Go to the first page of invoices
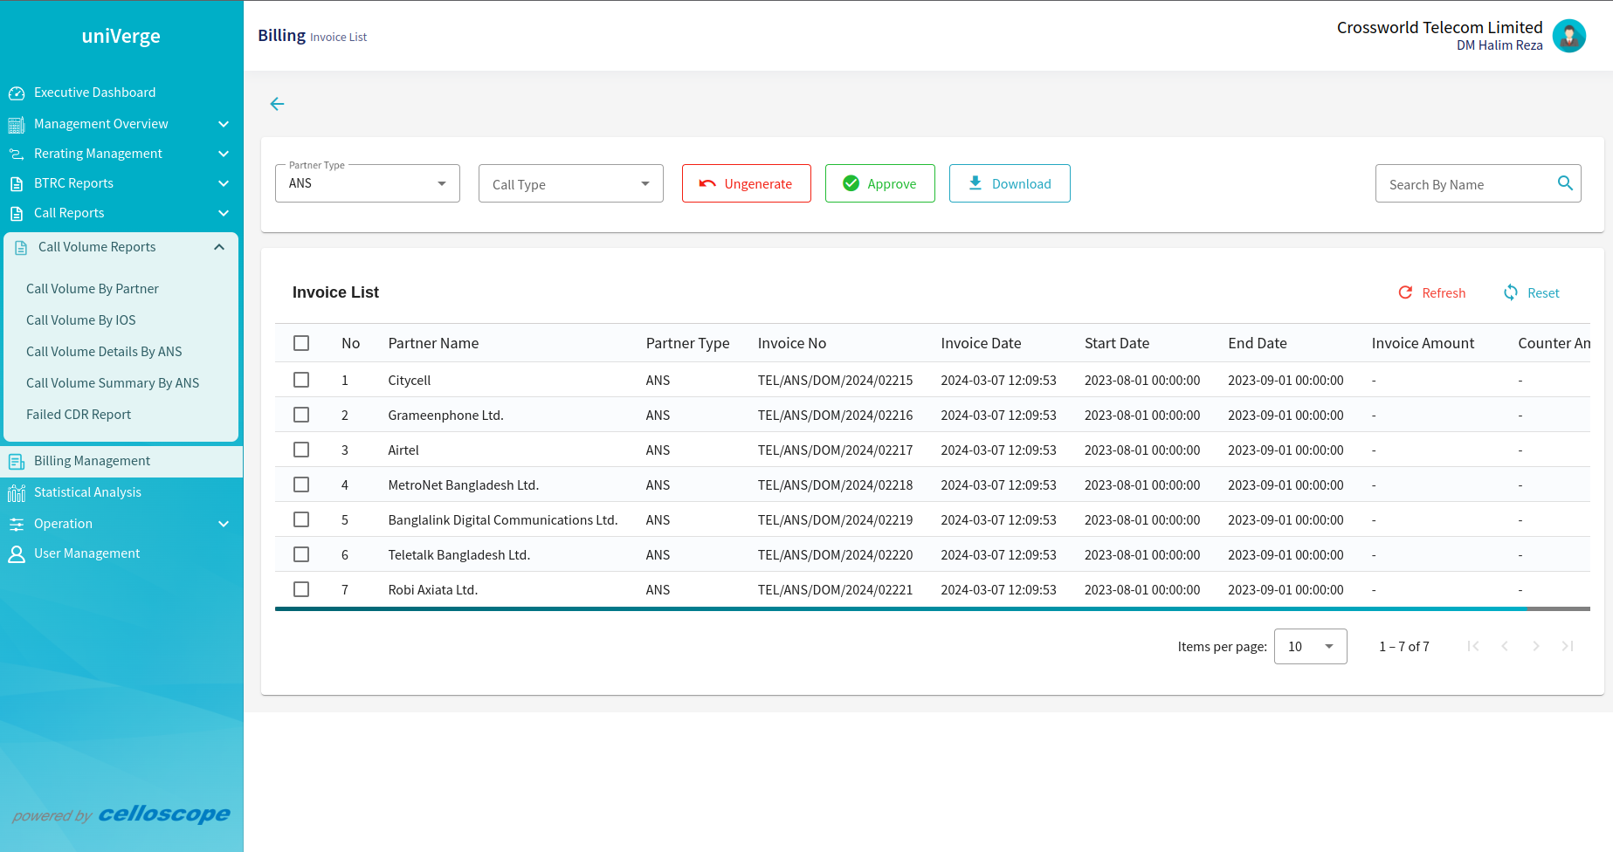Screen dimensions: 1613x852 point(1473,646)
